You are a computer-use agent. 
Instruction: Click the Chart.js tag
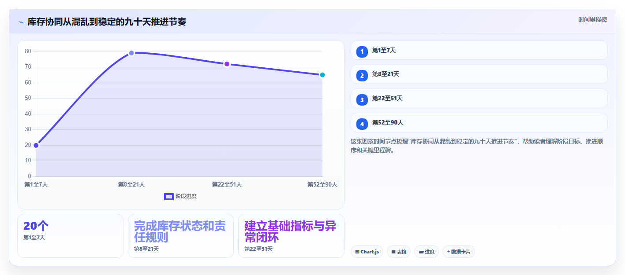367,252
